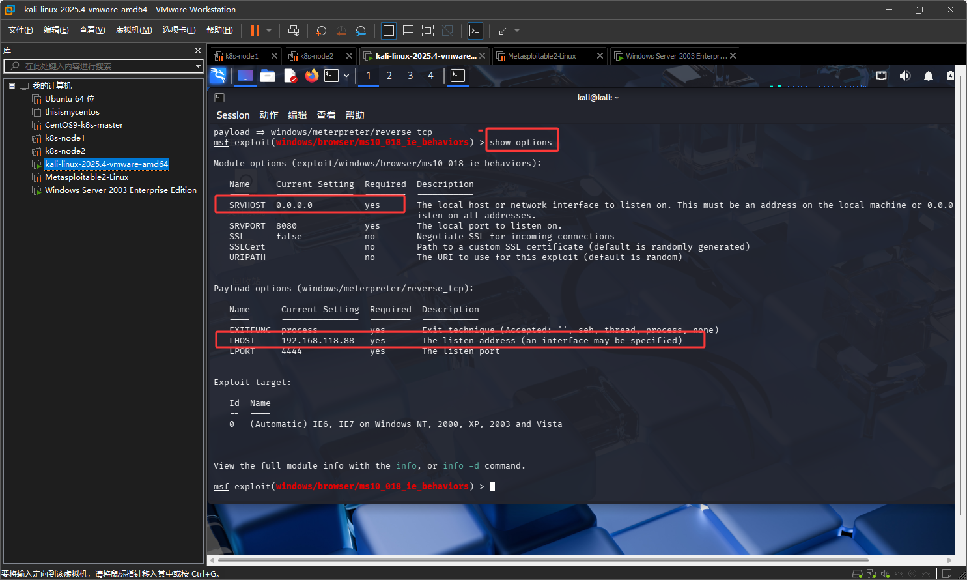Select CentOS9-k8s-master in the library
967x580 pixels.
(x=83, y=125)
